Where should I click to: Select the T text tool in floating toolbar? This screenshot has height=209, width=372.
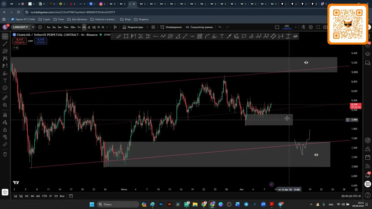click(222, 36)
